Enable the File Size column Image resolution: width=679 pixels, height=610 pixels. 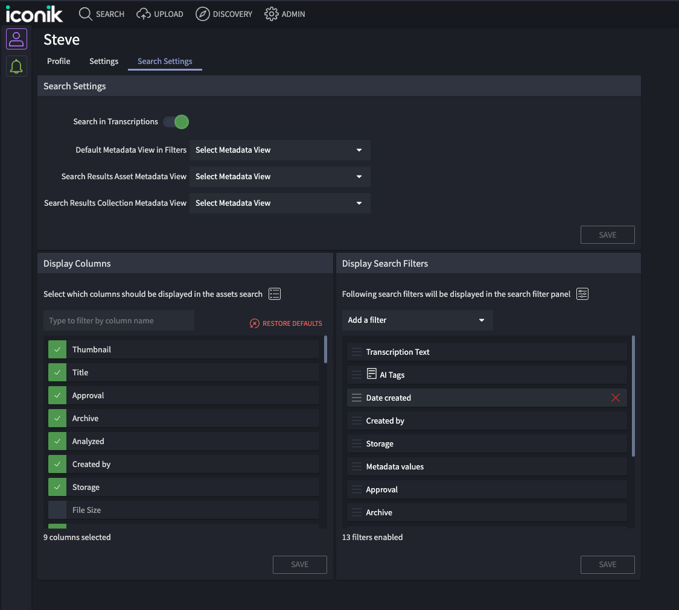point(57,510)
